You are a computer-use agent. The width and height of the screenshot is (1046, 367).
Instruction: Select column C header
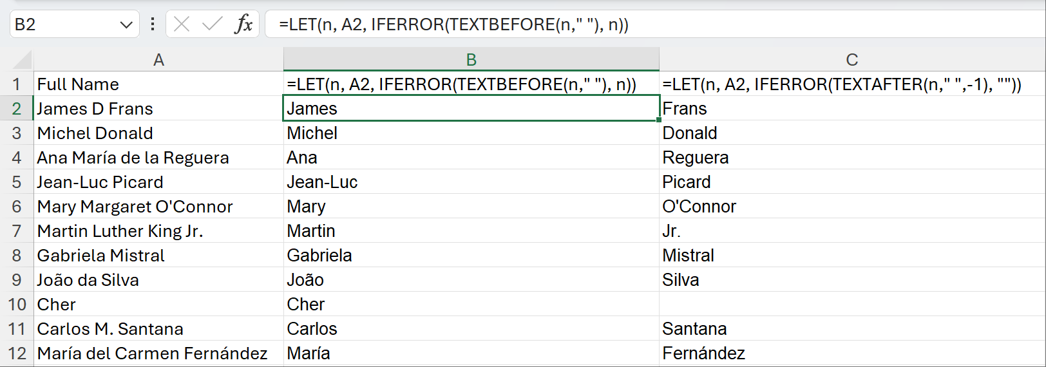point(851,60)
